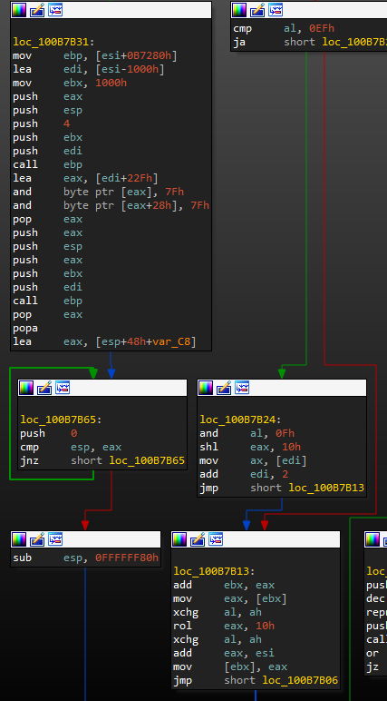Select the push 4 instruction

[42, 123]
